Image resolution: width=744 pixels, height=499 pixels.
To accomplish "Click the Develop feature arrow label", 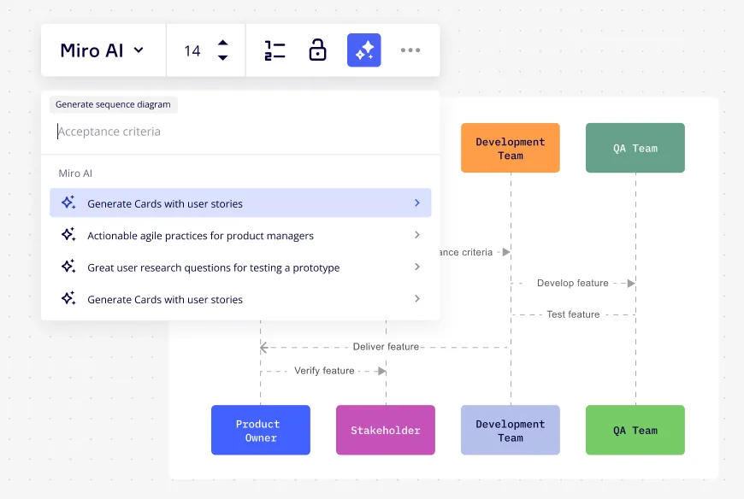I will 573,283.
